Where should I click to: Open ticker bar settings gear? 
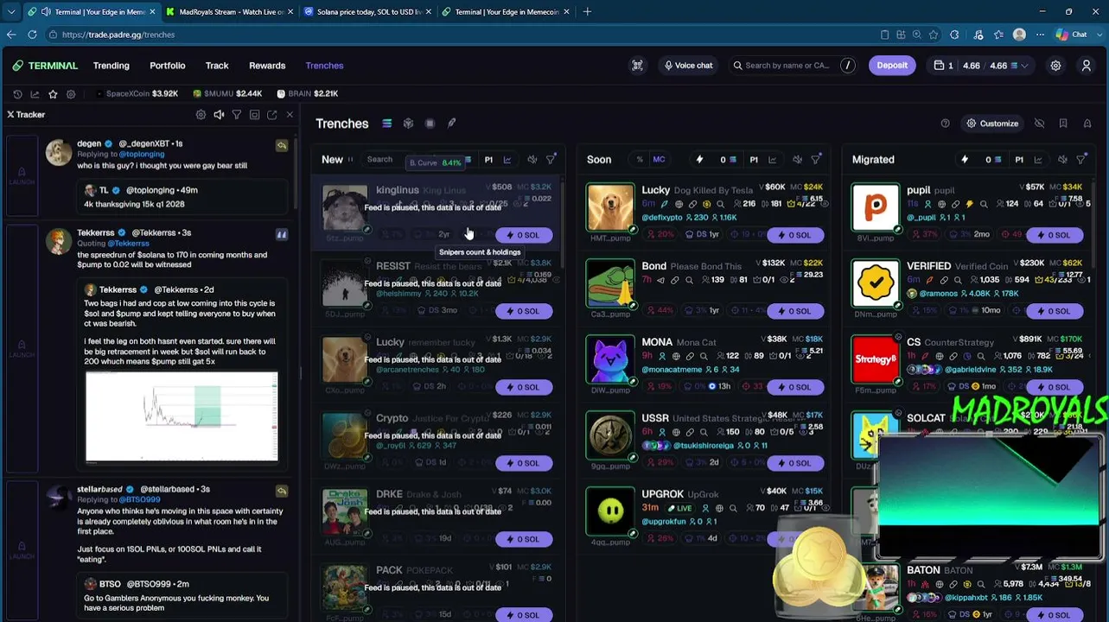pos(71,94)
